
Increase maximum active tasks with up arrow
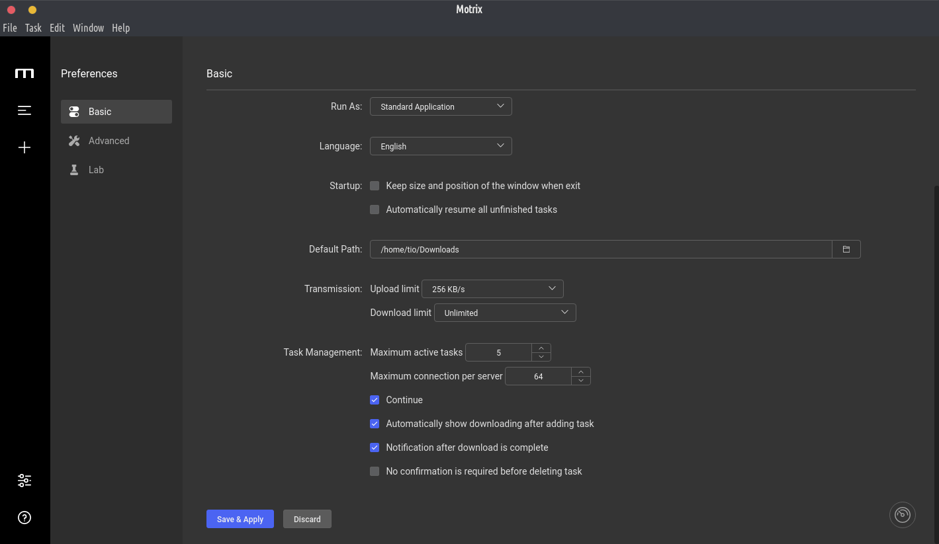[541, 348]
